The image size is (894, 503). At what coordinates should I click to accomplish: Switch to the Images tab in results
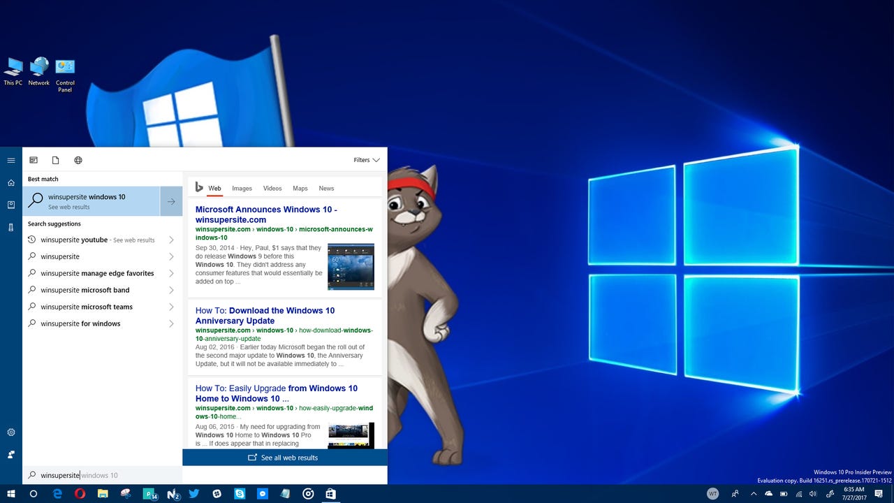click(x=242, y=188)
